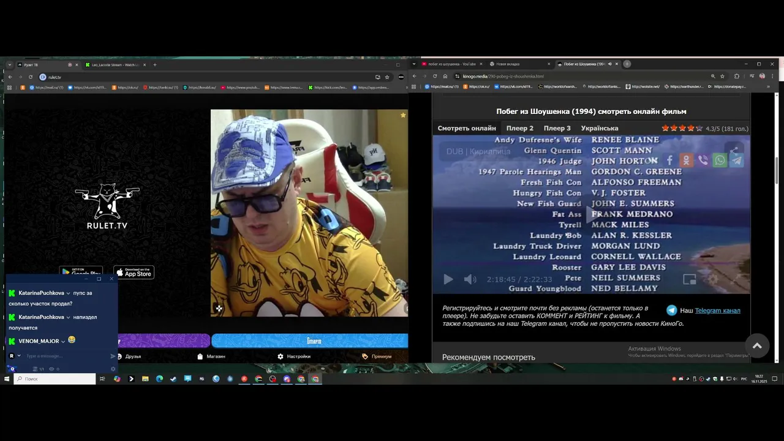Click the move icon on the webcam video

click(x=219, y=308)
